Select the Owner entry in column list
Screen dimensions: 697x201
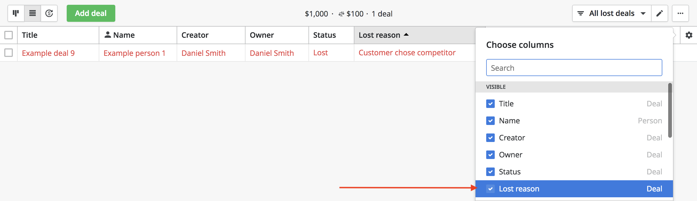[x=574, y=155]
